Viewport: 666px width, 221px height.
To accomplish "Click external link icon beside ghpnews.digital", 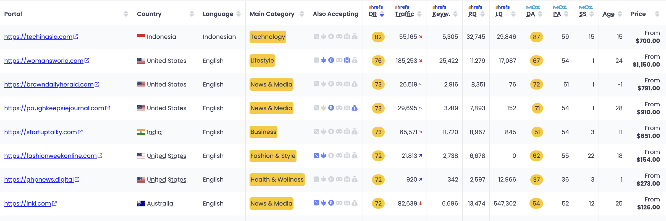I will (x=77, y=179).
